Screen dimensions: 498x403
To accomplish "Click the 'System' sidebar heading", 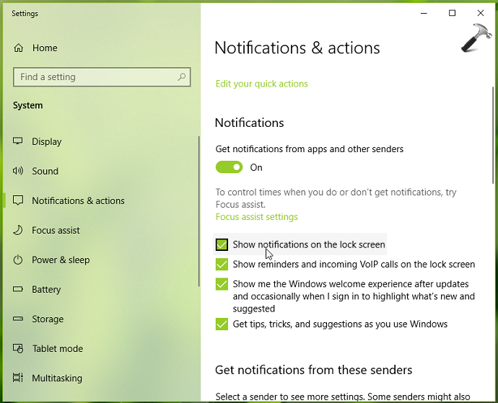I will [x=27, y=105].
